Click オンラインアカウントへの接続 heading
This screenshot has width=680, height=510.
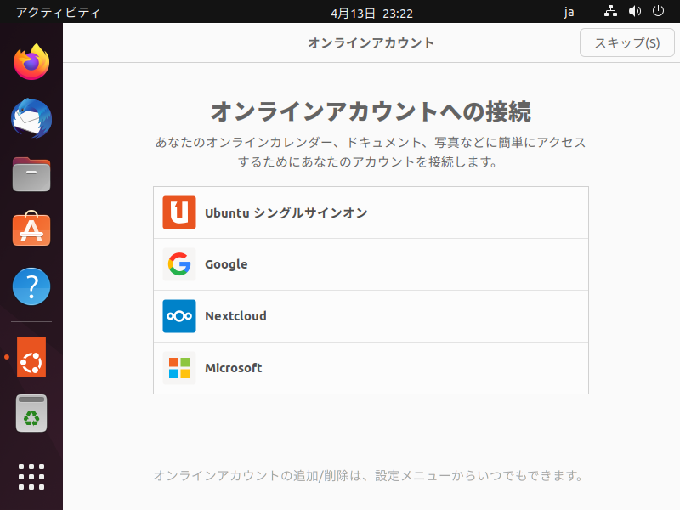tap(371, 111)
